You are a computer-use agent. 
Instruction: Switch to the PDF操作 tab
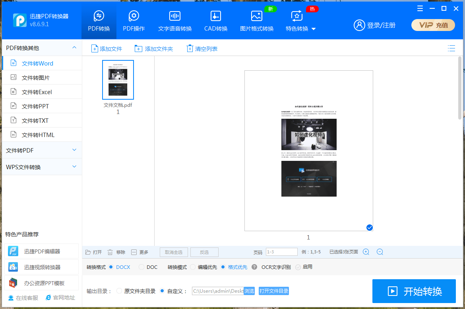(x=134, y=20)
